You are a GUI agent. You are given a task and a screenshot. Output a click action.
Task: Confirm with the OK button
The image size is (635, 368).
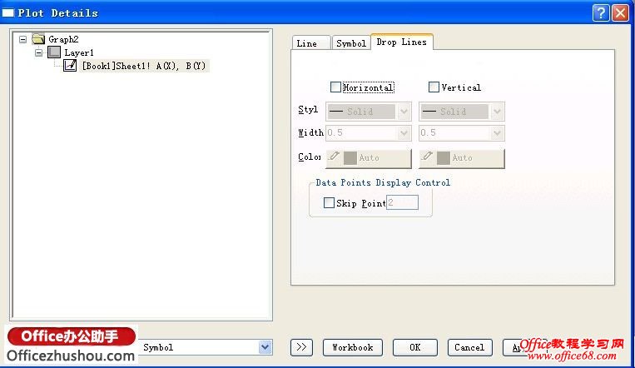point(414,347)
